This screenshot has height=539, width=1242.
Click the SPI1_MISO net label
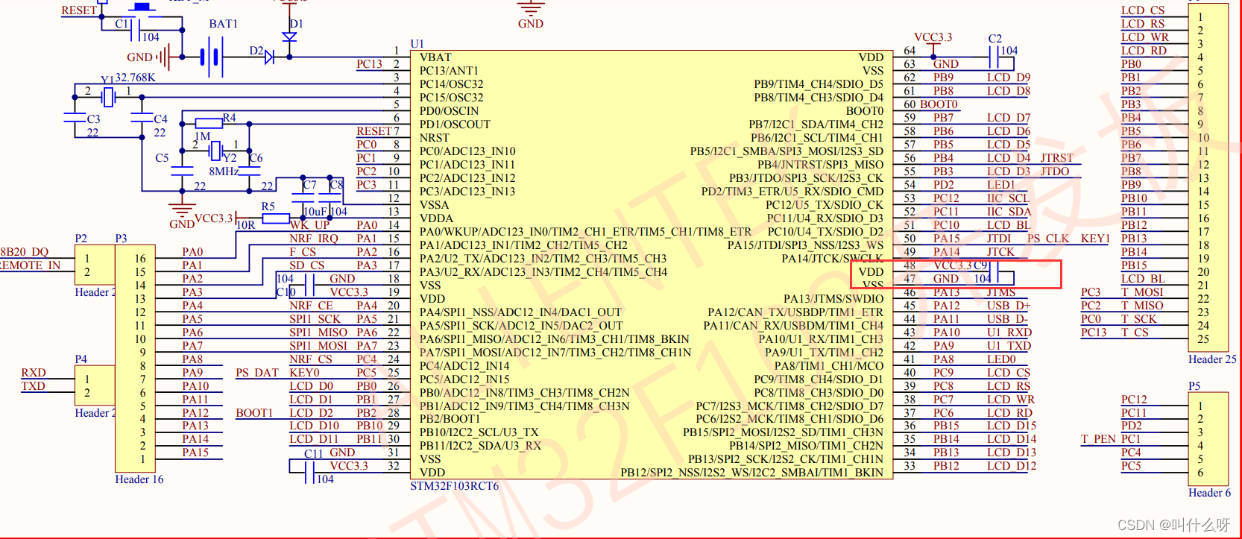tap(318, 332)
